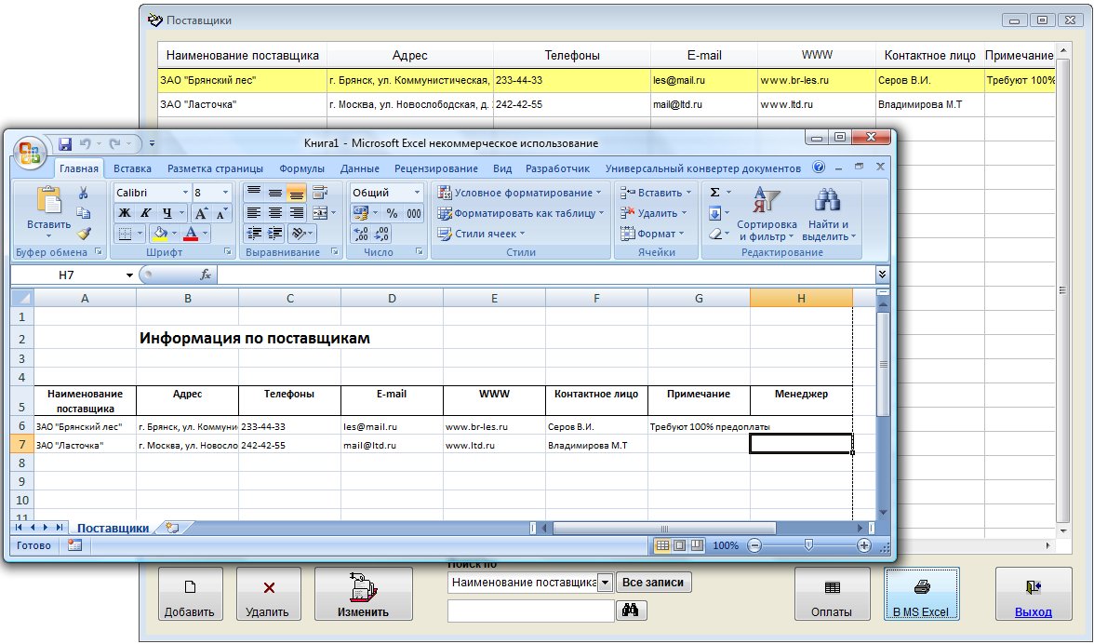Click the 'Выход' exit button

[1033, 596]
